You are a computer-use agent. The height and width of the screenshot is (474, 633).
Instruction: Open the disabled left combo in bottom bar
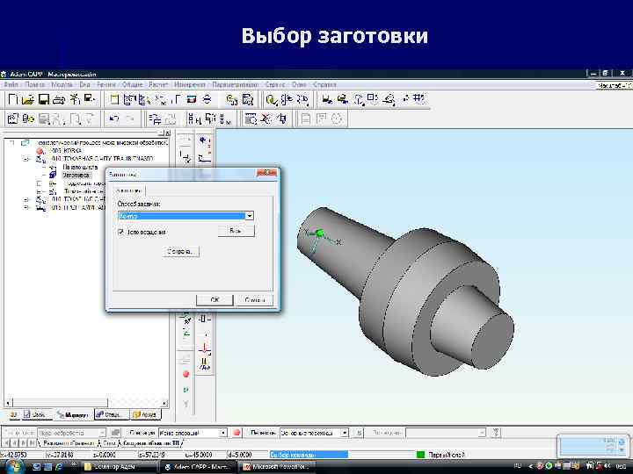[x=71, y=433]
